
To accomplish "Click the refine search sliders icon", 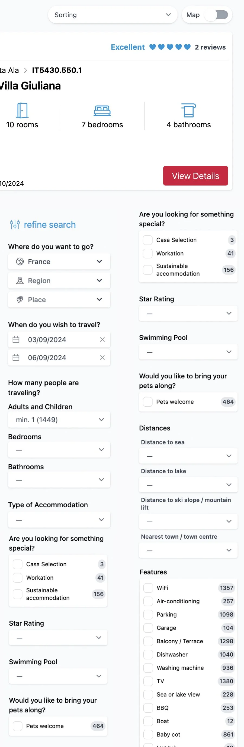I will [x=15, y=224].
